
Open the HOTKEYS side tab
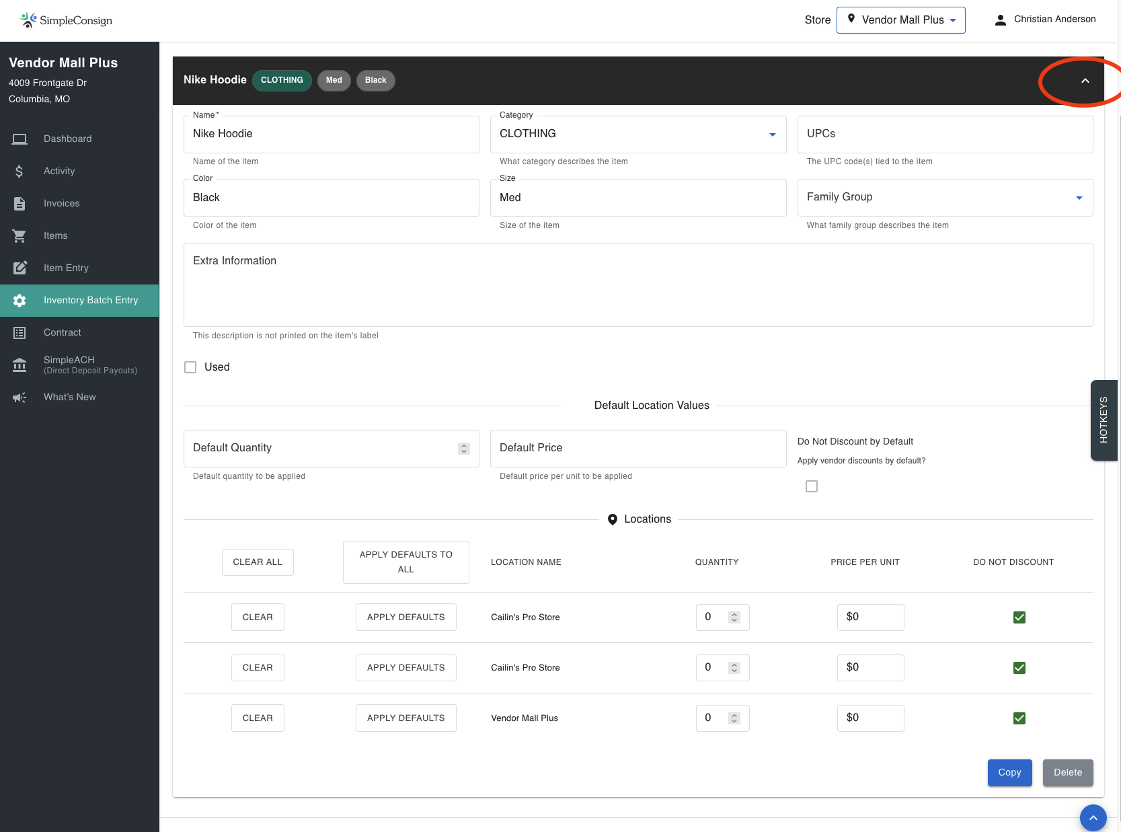[1104, 420]
